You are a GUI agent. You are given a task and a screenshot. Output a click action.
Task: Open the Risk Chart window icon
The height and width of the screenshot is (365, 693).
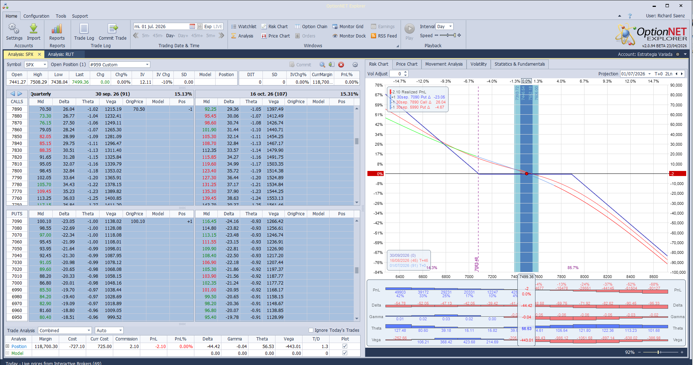coord(264,27)
